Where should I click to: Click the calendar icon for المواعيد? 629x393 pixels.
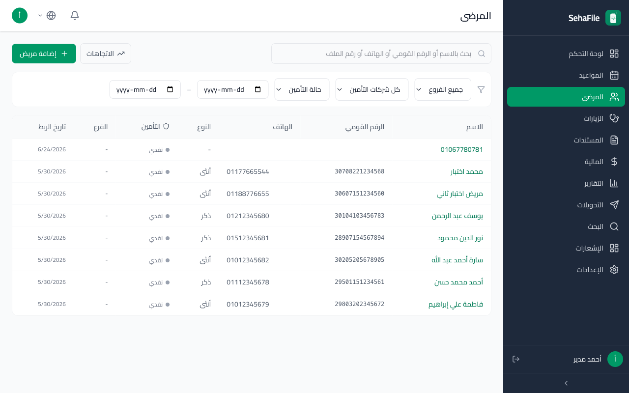(x=614, y=75)
